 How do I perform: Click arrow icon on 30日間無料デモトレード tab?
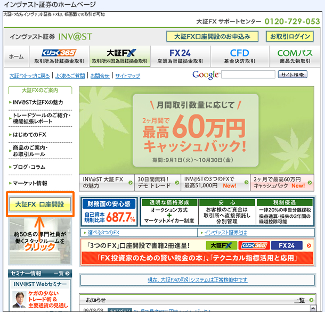click(x=177, y=183)
